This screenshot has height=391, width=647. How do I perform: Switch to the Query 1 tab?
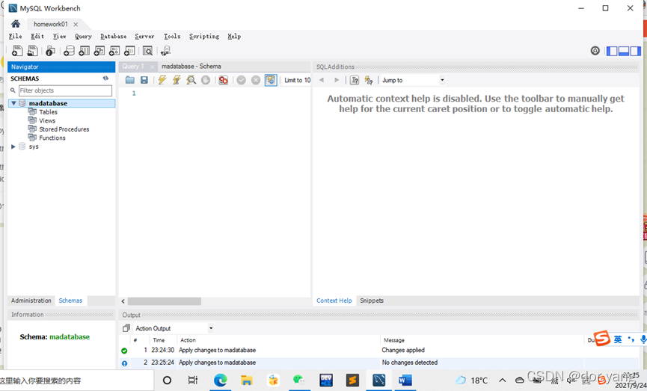coord(133,67)
